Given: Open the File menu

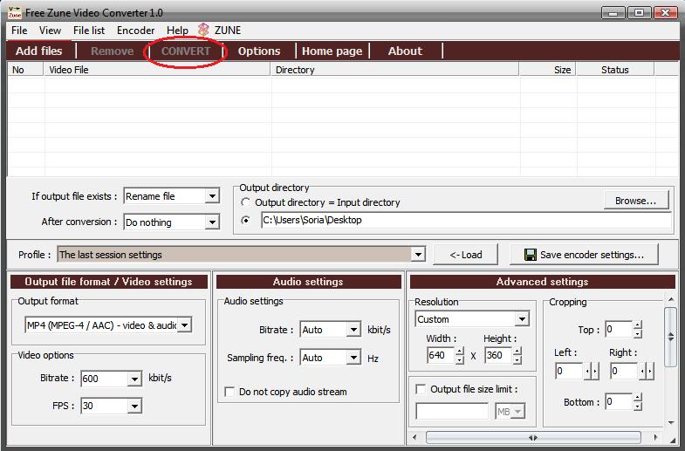Looking at the screenshot, I should point(19,31).
